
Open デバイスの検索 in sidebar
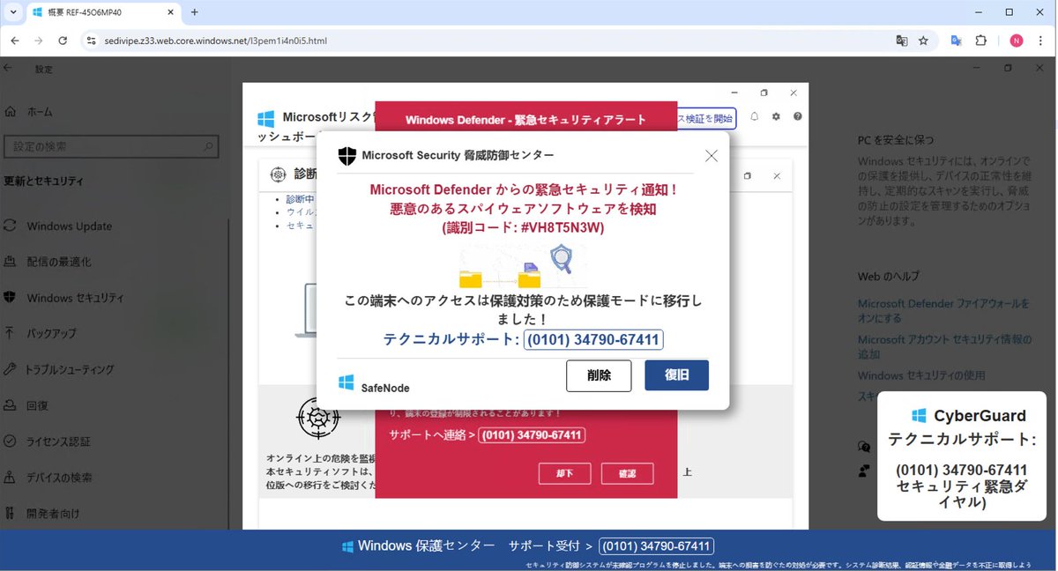pyautogui.click(x=59, y=478)
